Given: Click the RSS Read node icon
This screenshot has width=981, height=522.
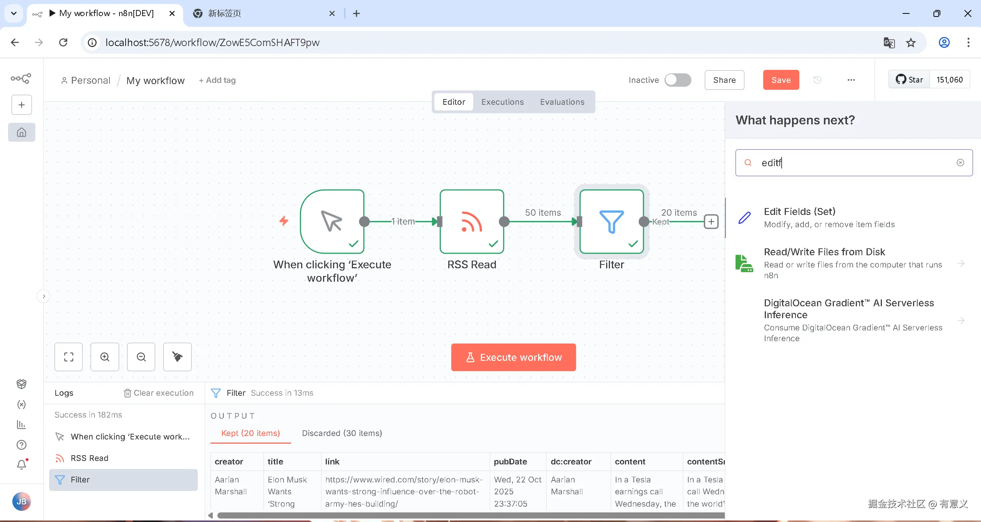Looking at the screenshot, I should click(472, 222).
